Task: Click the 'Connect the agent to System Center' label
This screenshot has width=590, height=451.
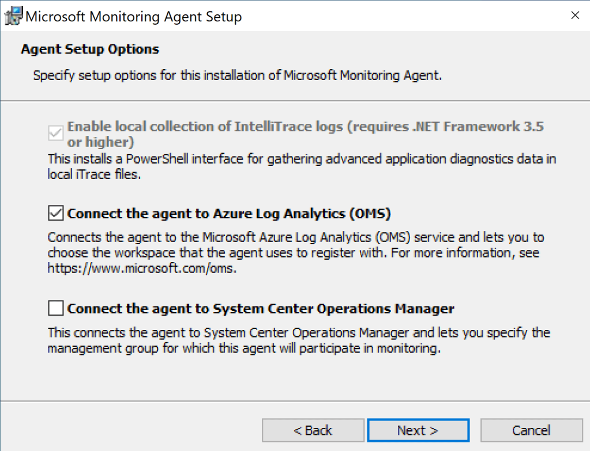Action: click(261, 309)
